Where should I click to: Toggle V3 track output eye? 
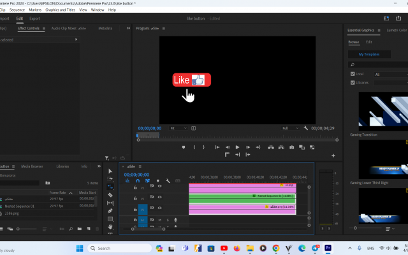(x=160, y=186)
